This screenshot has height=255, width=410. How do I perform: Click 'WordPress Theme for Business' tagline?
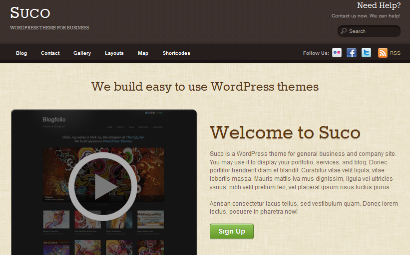49,27
